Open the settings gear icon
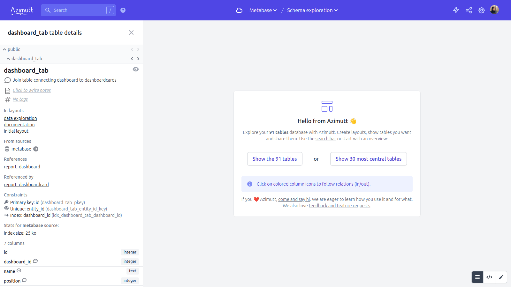Image resolution: width=511 pixels, height=287 pixels. (x=482, y=10)
